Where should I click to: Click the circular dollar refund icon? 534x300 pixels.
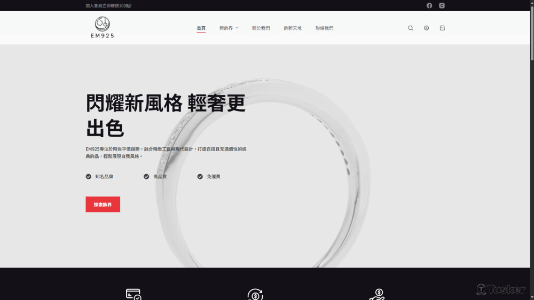tap(255, 294)
